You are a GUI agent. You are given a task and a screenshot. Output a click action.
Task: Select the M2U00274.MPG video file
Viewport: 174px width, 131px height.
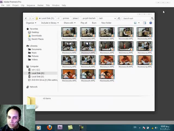(x=144, y=47)
